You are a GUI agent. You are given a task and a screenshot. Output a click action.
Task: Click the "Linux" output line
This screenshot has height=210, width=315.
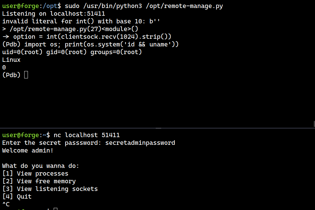click(x=11, y=60)
